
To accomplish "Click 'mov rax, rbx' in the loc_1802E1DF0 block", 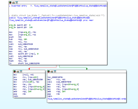I will [56, 87].
